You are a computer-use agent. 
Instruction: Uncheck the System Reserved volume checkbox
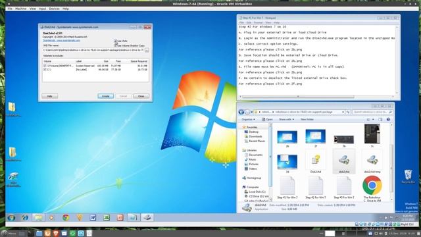tap(45, 66)
